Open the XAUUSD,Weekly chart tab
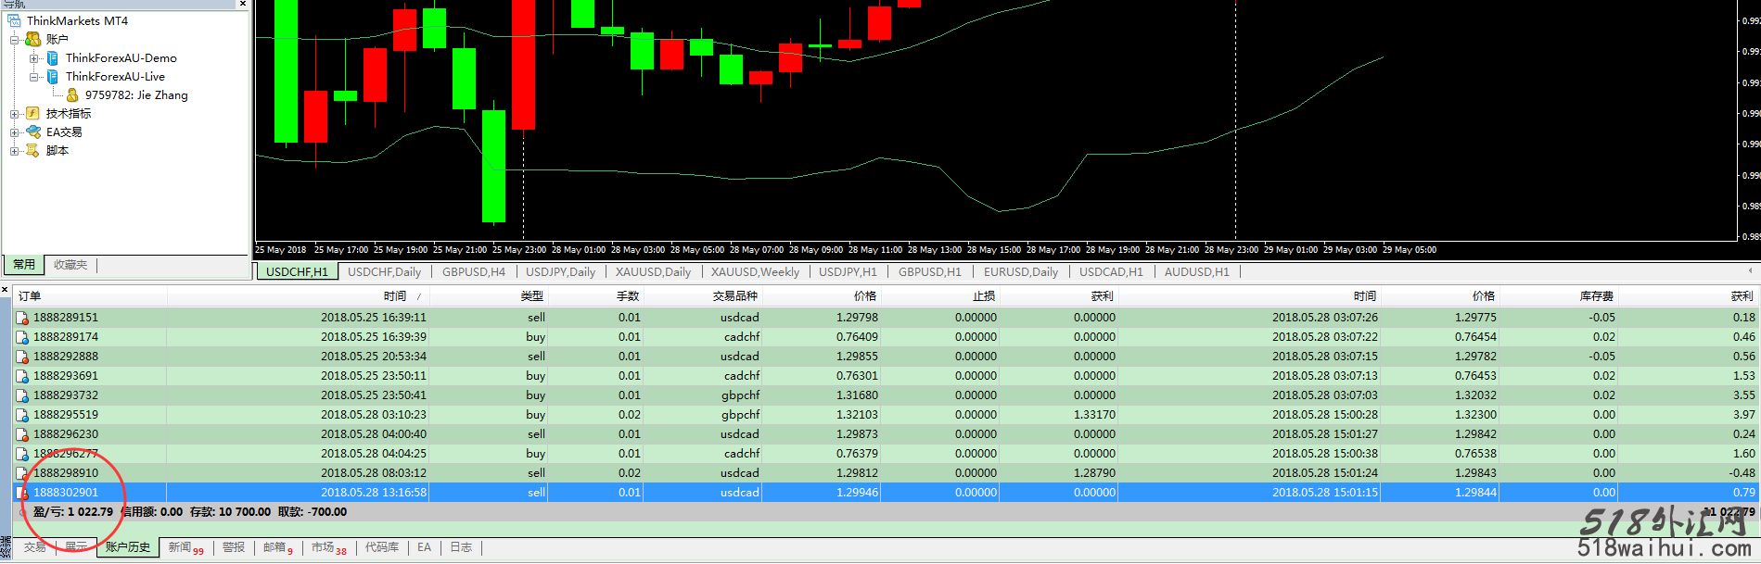 click(x=755, y=272)
